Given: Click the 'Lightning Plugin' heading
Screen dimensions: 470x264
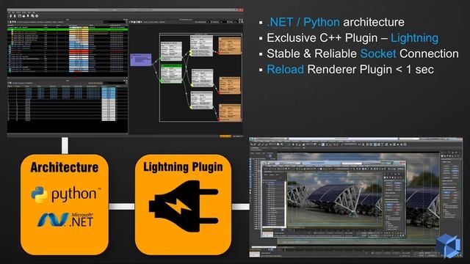Looking at the screenshot, I should click(183, 167).
